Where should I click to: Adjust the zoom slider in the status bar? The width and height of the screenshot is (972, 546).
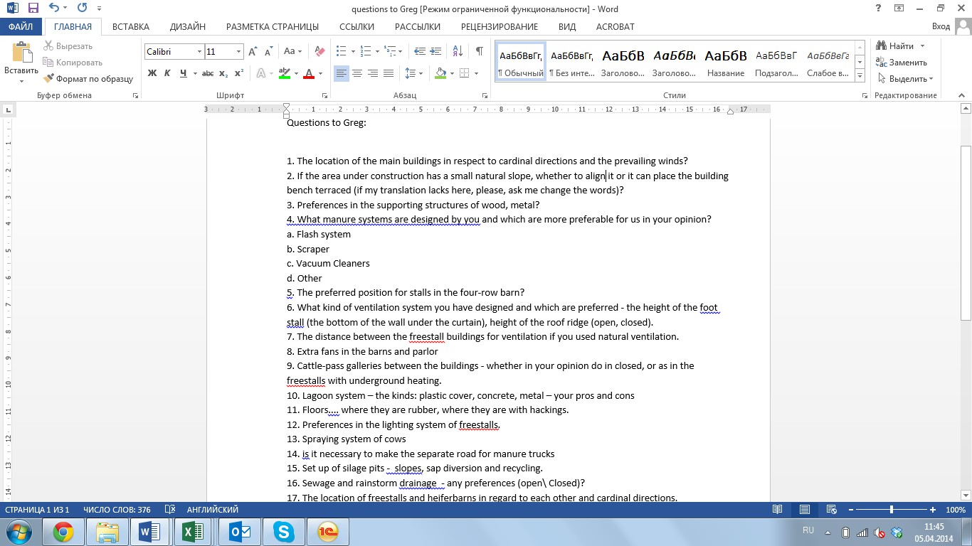[892, 510]
